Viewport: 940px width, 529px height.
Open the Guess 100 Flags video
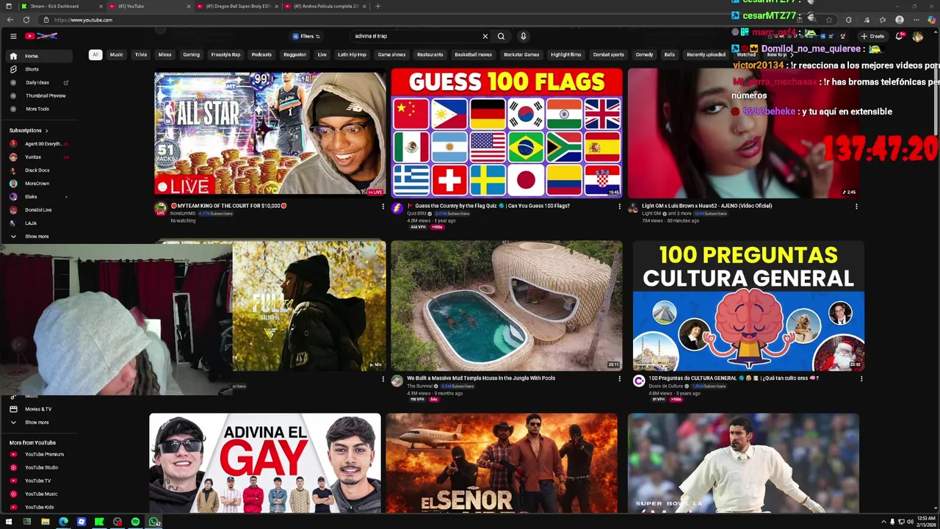pyautogui.click(x=507, y=133)
